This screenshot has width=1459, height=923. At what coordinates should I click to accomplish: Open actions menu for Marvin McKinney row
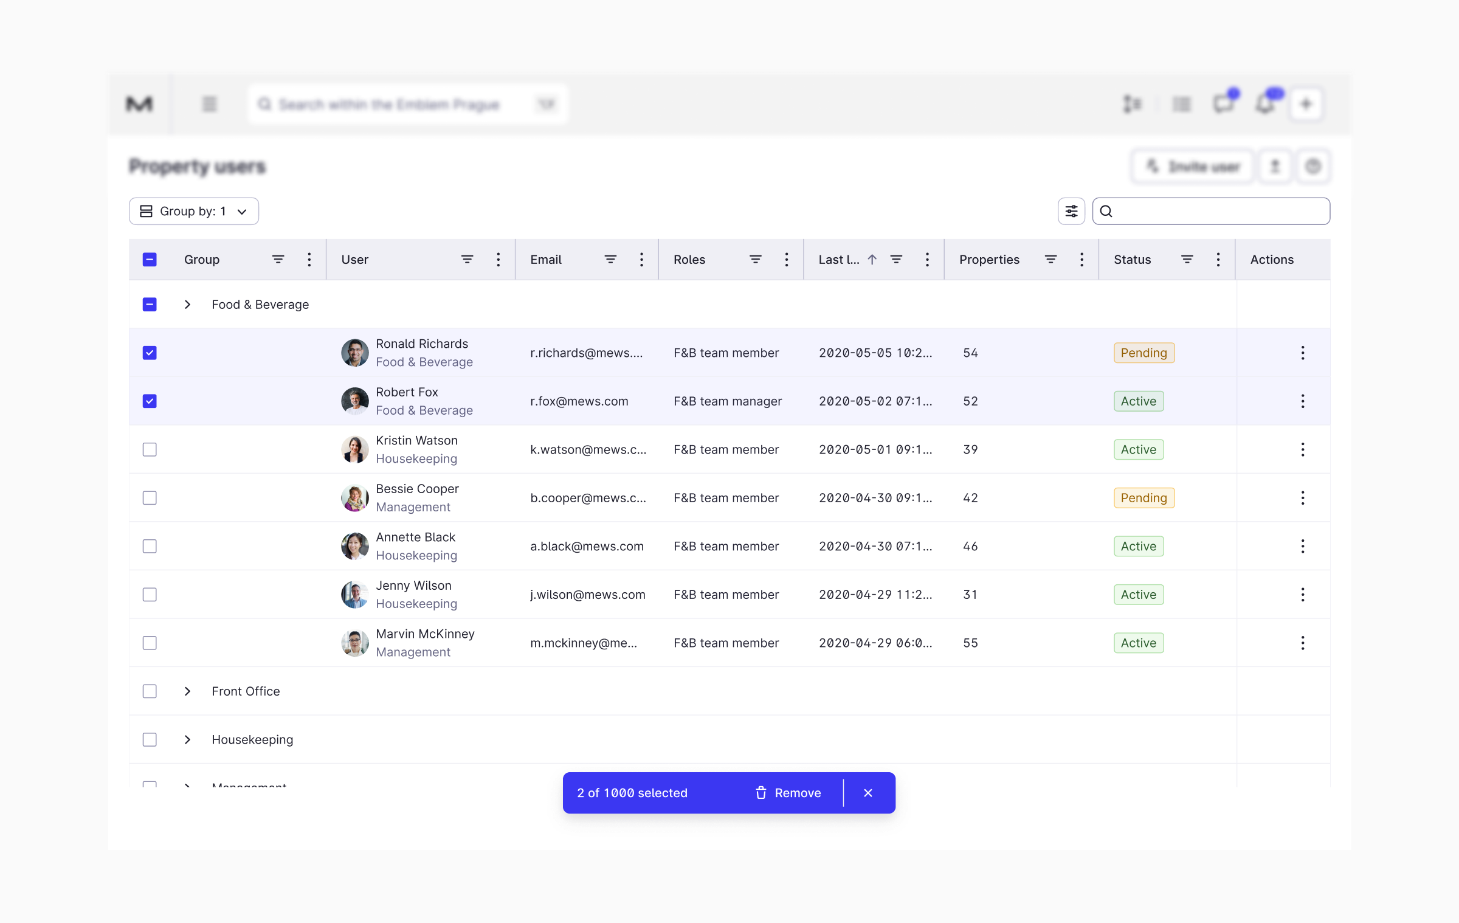coord(1302,643)
